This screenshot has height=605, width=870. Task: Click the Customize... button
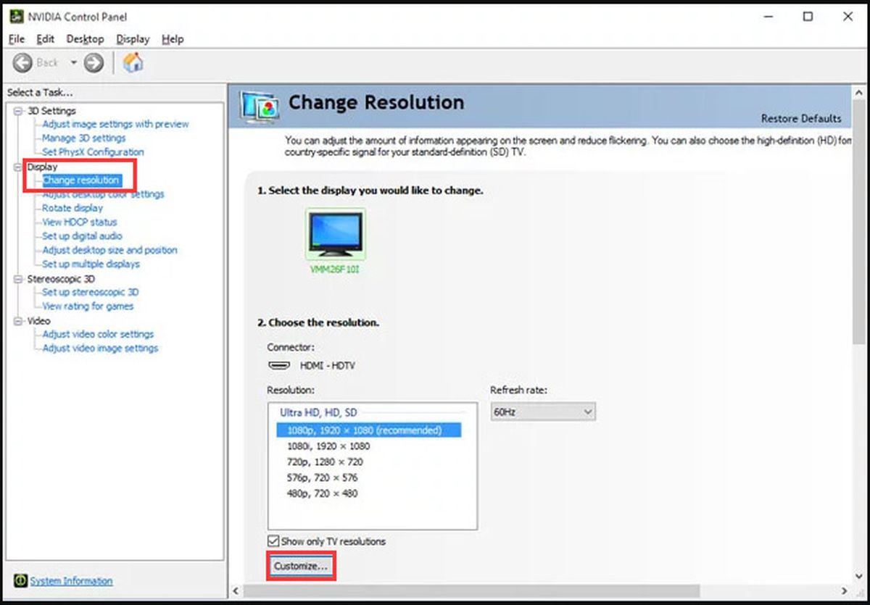(301, 566)
